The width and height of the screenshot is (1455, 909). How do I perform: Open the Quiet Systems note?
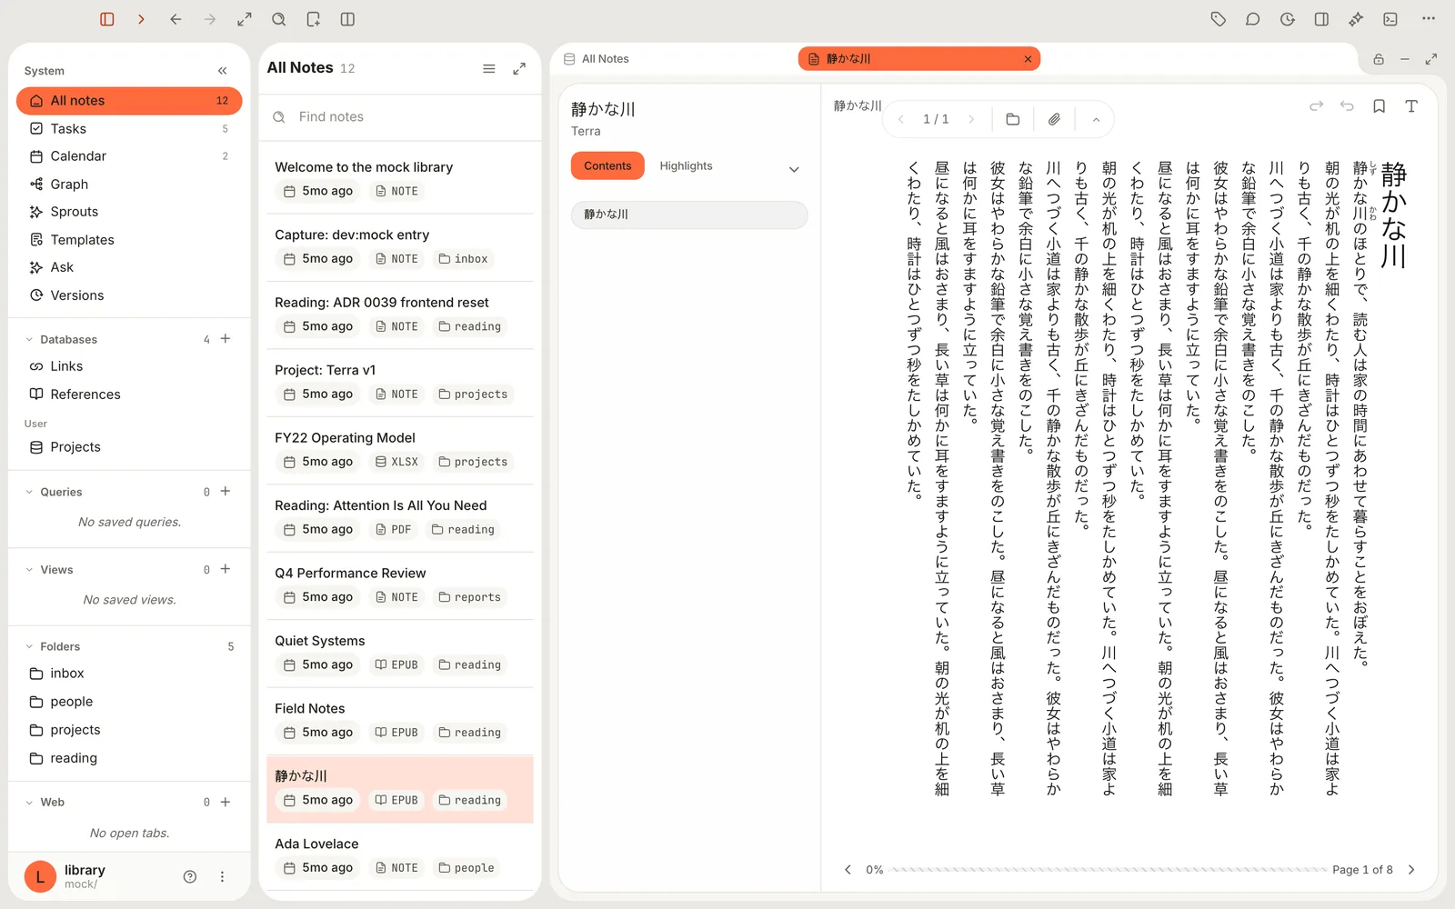tap(400, 654)
